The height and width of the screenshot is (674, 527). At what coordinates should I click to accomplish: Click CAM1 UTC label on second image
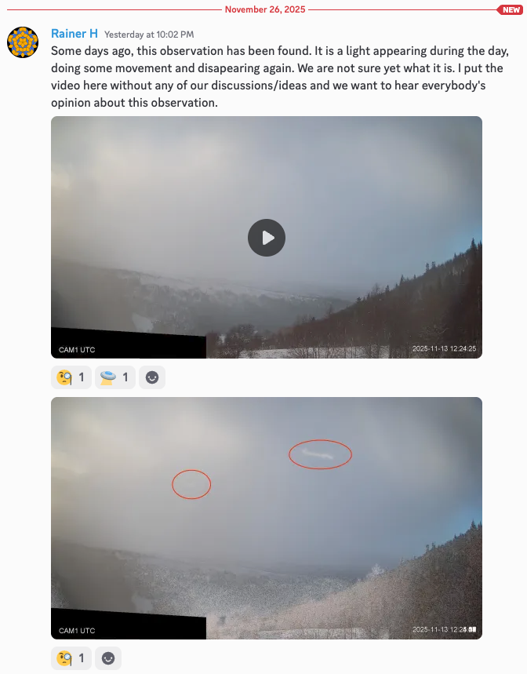pyautogui.click(x=77, y=631)
